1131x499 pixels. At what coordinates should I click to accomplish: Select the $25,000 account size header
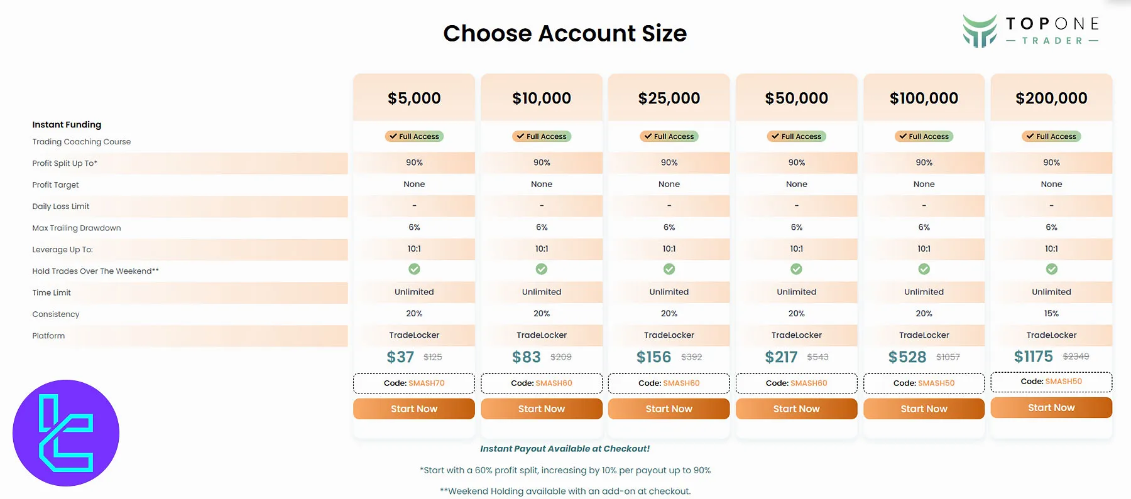[669, 98]
